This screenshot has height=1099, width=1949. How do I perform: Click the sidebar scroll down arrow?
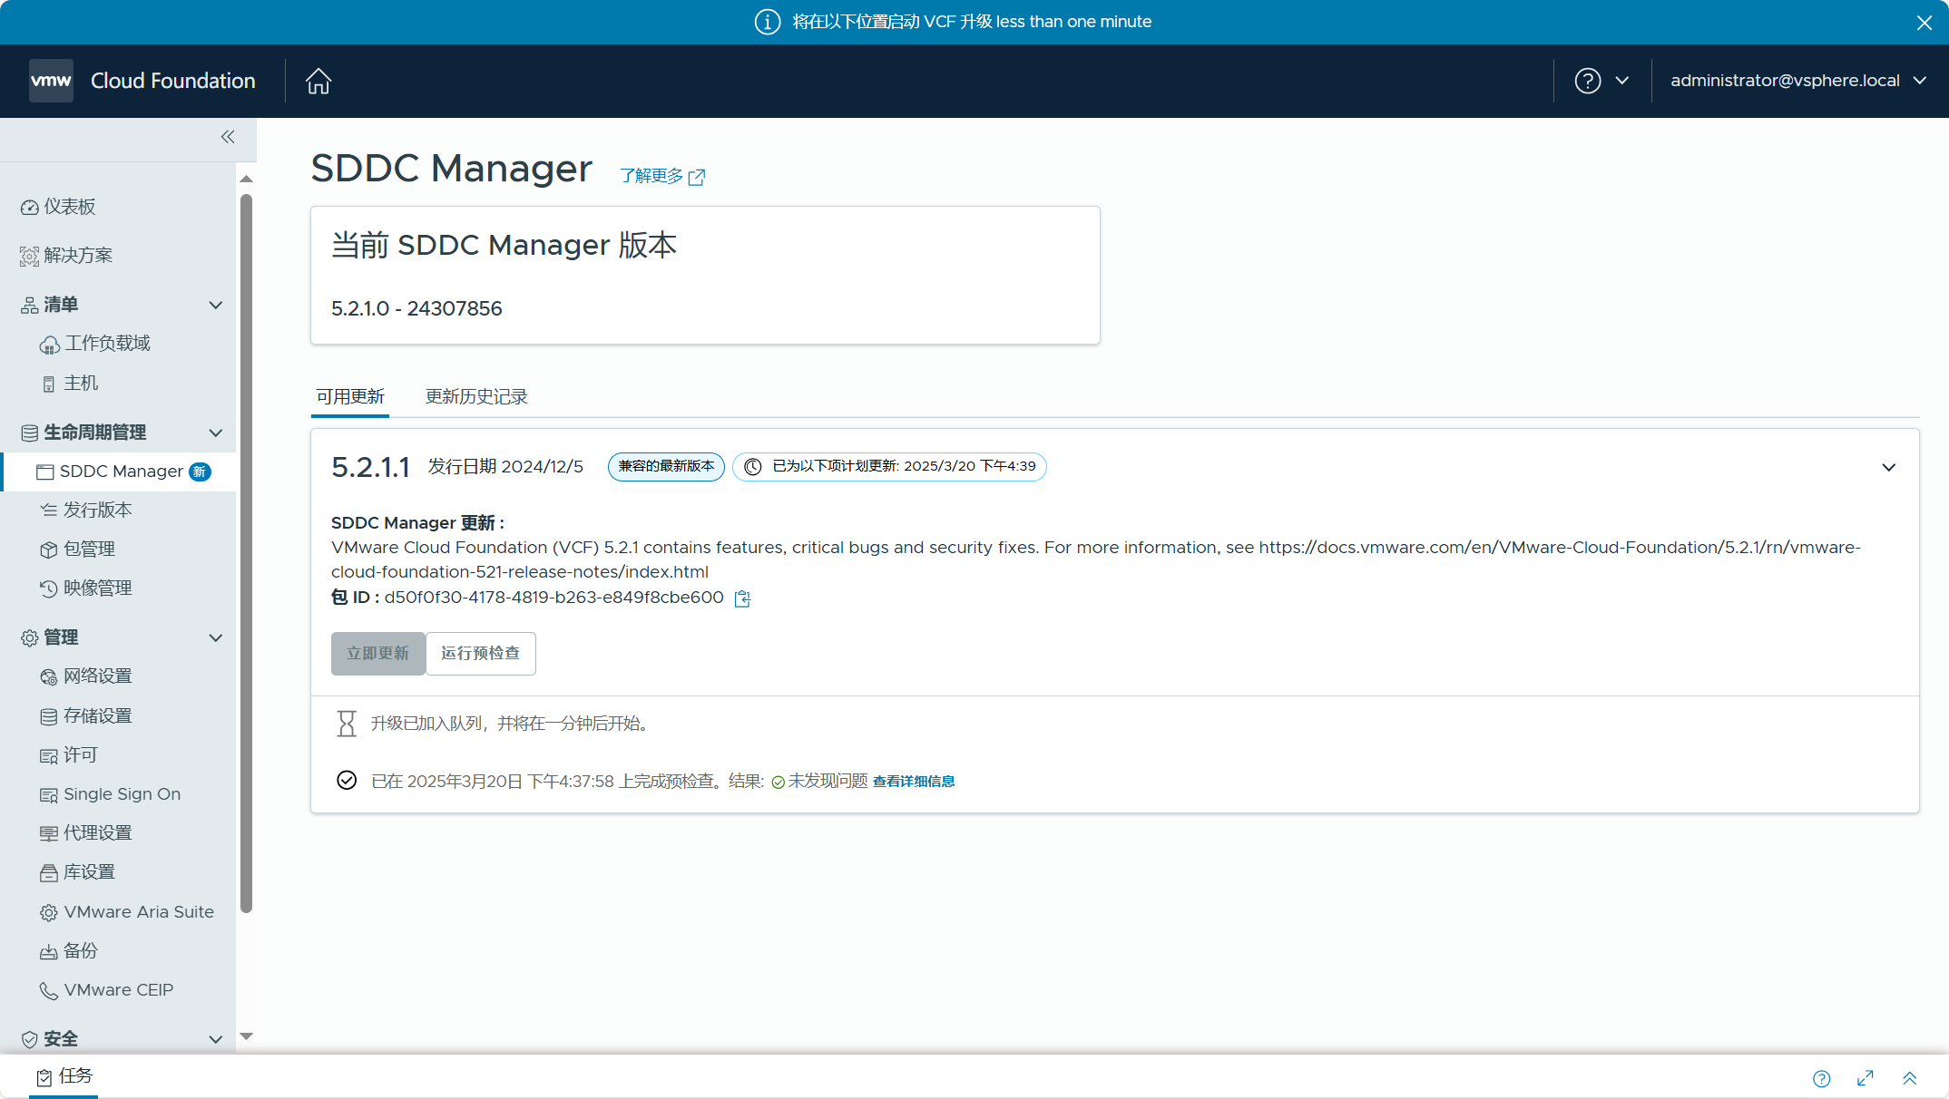pos(246,1036)
